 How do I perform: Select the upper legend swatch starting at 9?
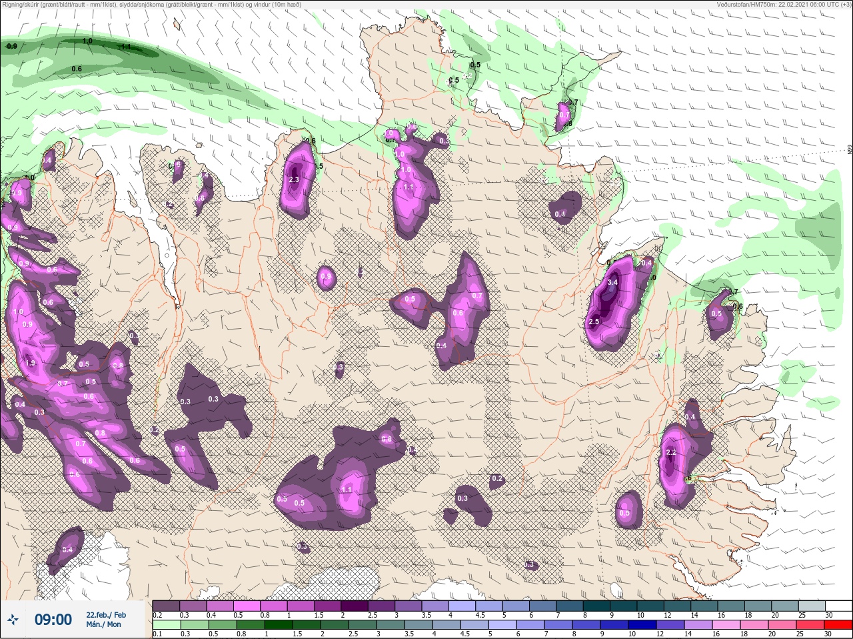(624, 606)
